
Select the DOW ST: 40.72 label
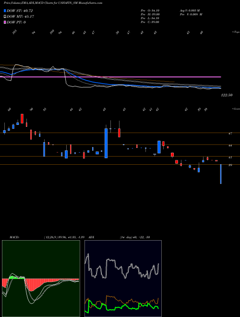pyautogui.click(x=20, y=11)
